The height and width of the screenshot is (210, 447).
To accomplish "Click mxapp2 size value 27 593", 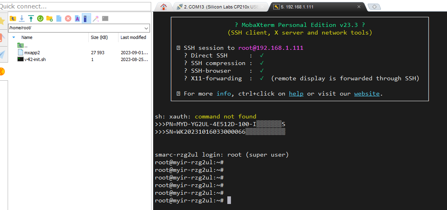I will (x=98, y=53).
